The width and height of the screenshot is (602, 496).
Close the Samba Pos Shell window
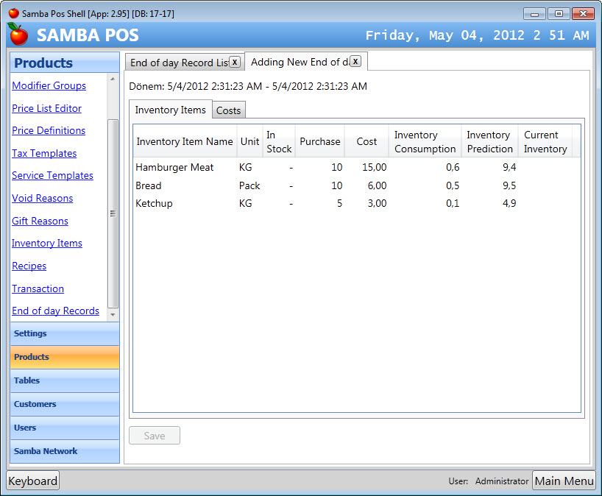(x=583, y=14)
